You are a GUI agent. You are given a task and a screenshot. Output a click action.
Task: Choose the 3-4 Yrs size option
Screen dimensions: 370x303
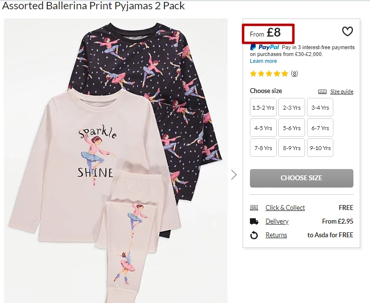pyautogui.click(x=320, y=107)
